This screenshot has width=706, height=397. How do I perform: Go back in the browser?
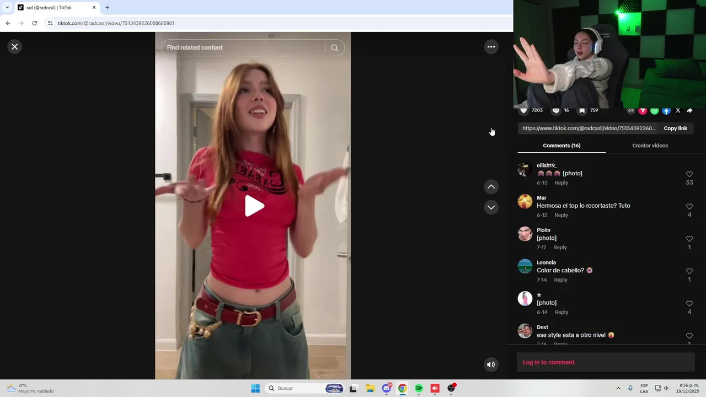8,23
